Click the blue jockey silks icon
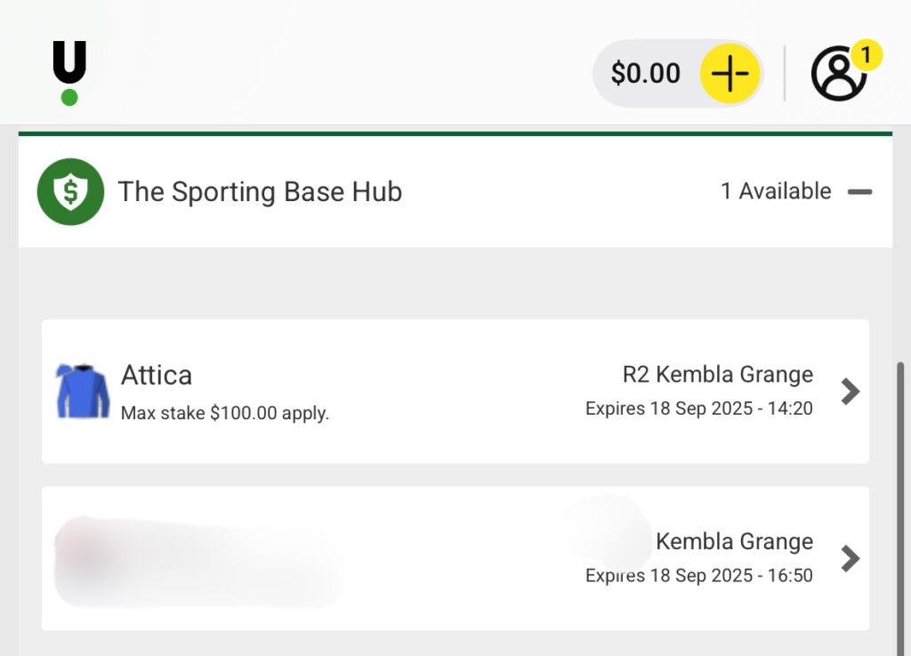 [83, 391]
